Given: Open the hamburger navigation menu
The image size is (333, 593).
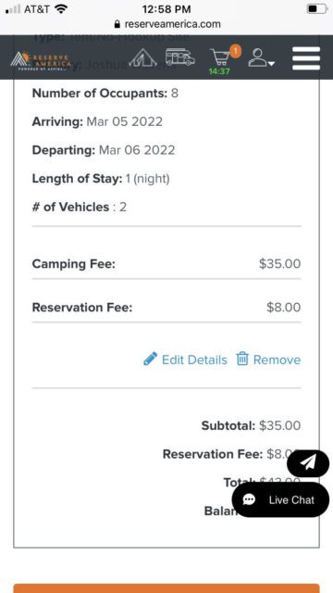Looking at the screenshot, I should pyautogui.click(x=306, y=58).
